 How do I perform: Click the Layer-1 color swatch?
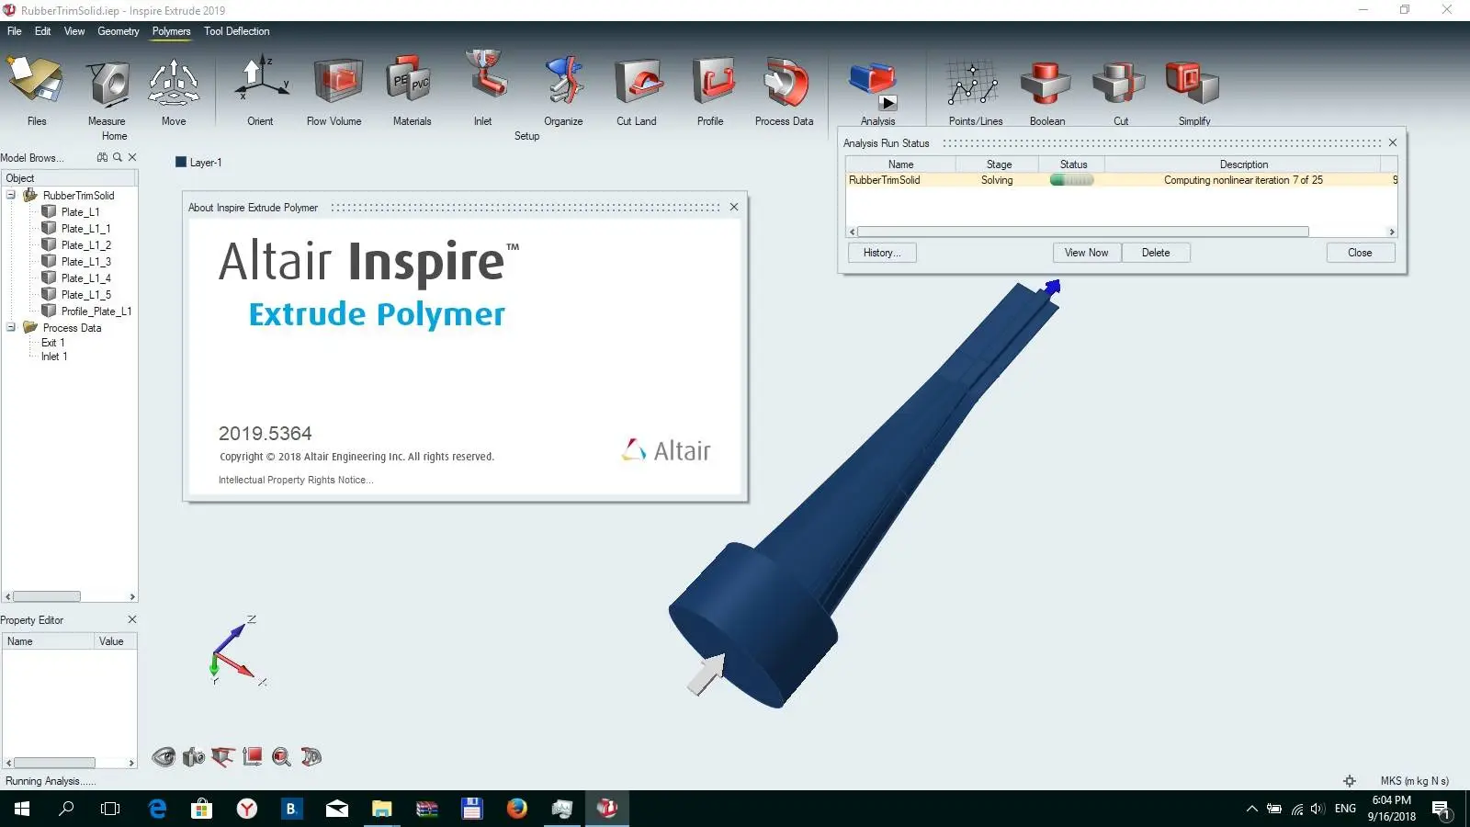181,163
